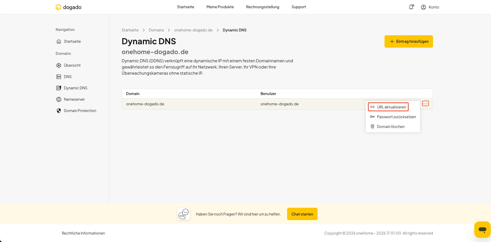Open Nameserver in the sidebar
Viewport: 491px width, 242px height.
(74, 99)
